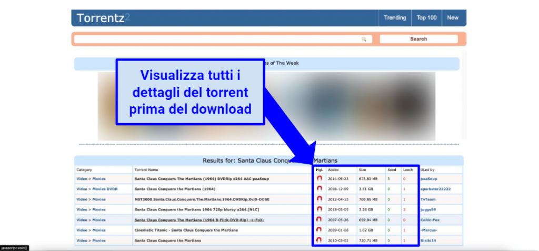This screenshot has height=251, width=539.
Task: Click the size value 3.28 GB
Action: click(366, 210)
